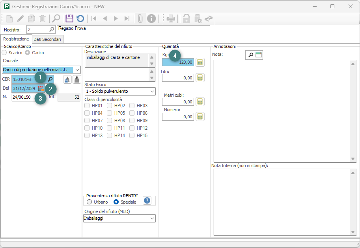Click the printer icon in toolbar
The width and height of the screenshot is (360, 248).
pos(171,18)
